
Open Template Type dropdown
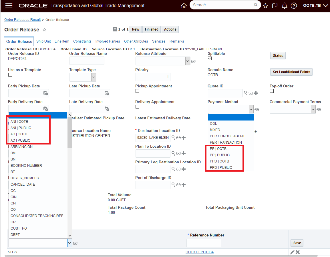(94, 77)
